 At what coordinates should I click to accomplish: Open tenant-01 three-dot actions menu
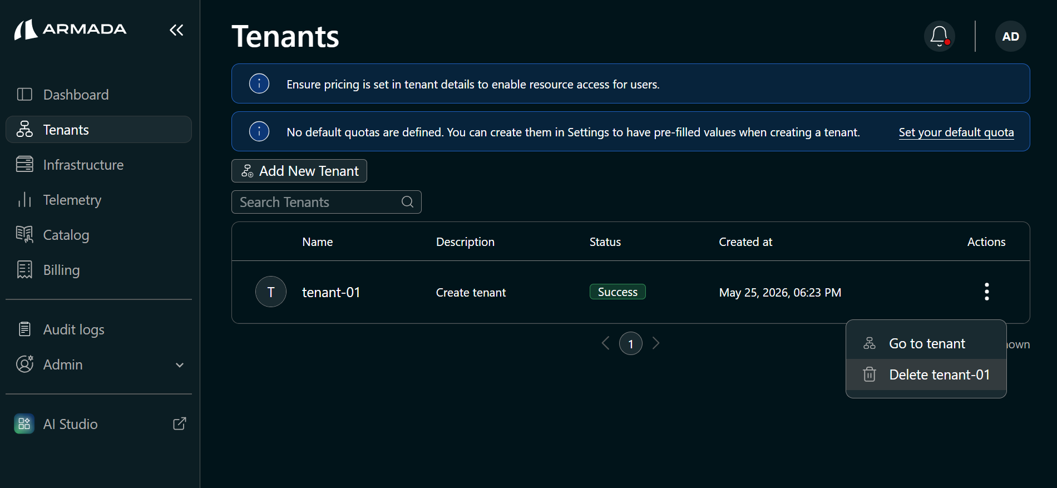(986, 292)
